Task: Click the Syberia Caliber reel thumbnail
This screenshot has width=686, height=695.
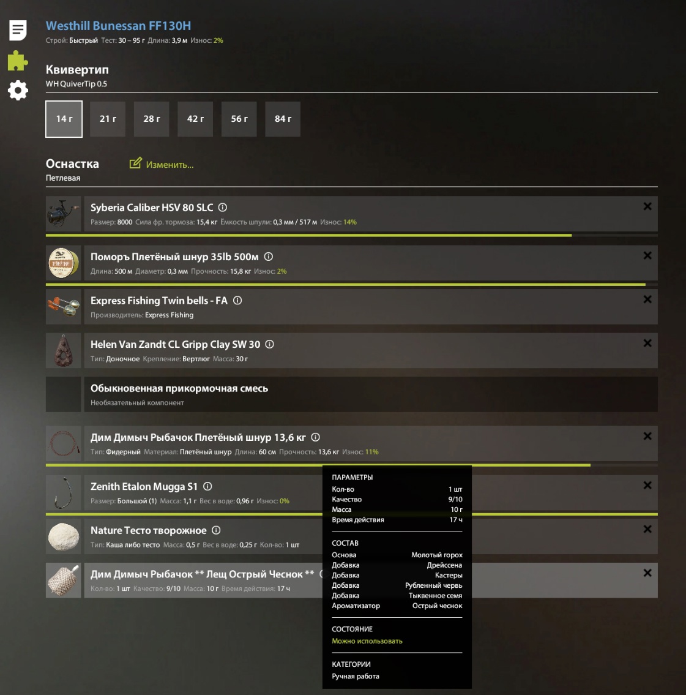Action: (63, 214)
